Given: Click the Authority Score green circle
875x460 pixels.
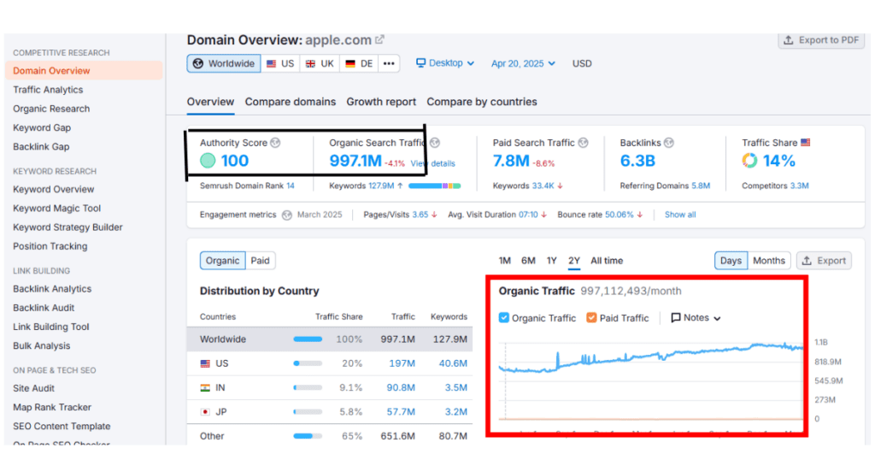Looking at the screenshot, I should 208,161.
